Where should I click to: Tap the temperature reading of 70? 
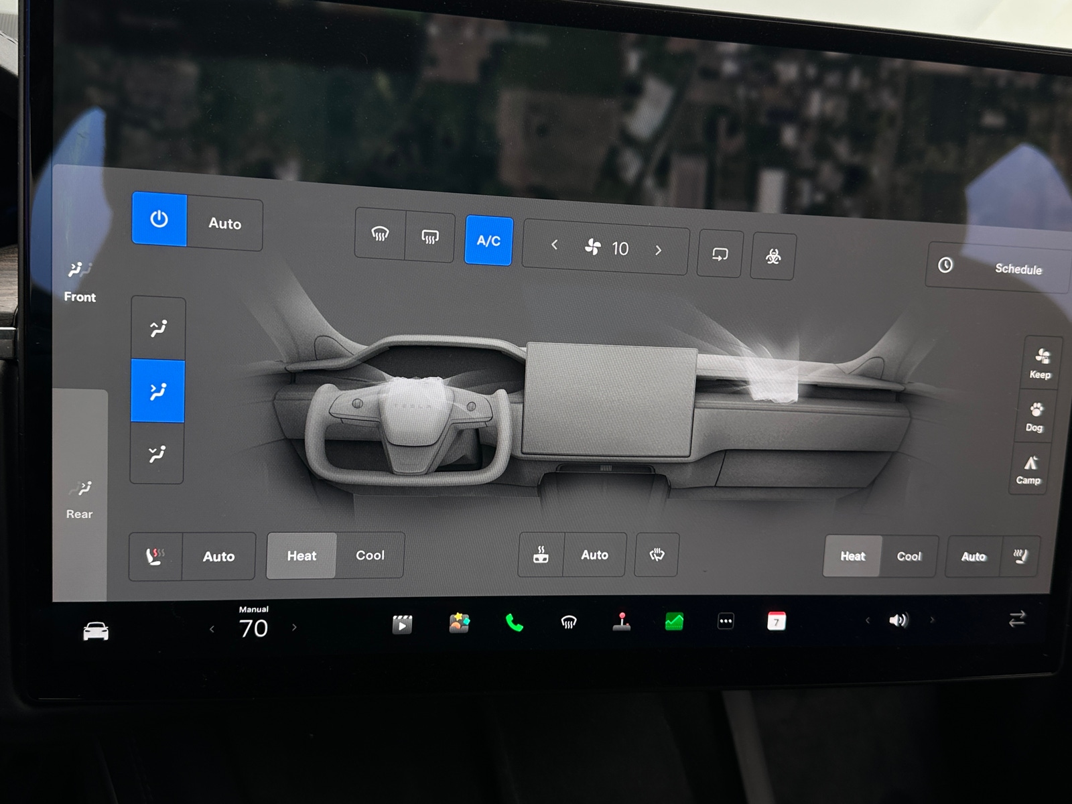tap(253, 628)
